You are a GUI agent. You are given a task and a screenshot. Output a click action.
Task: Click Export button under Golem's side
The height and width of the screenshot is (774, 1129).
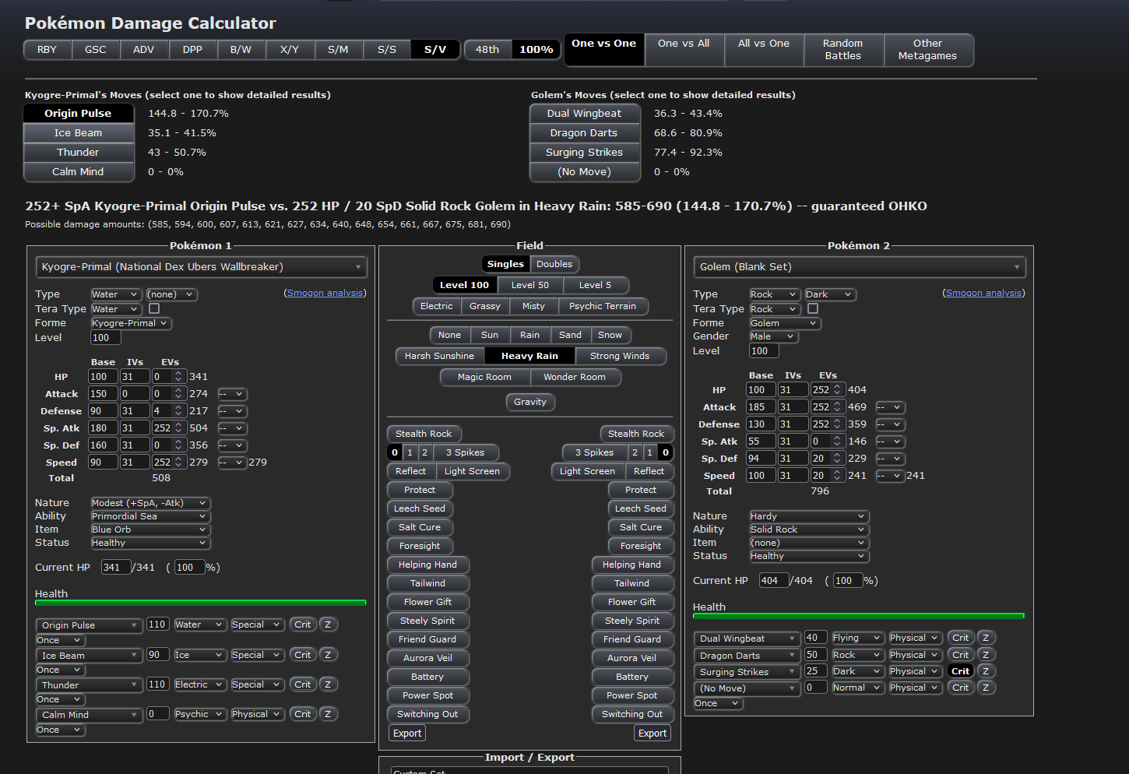[x=652, y=733]
